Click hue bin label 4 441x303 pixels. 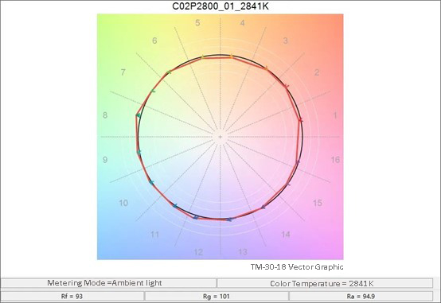point(242,23)
